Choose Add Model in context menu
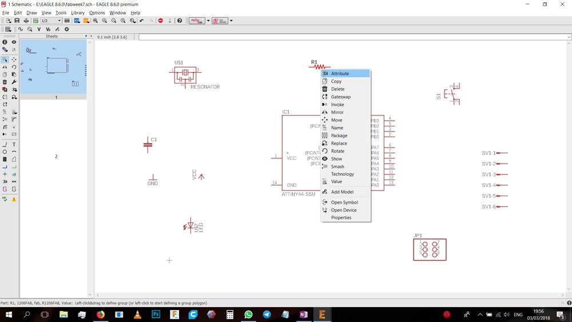 coord(345,192)
